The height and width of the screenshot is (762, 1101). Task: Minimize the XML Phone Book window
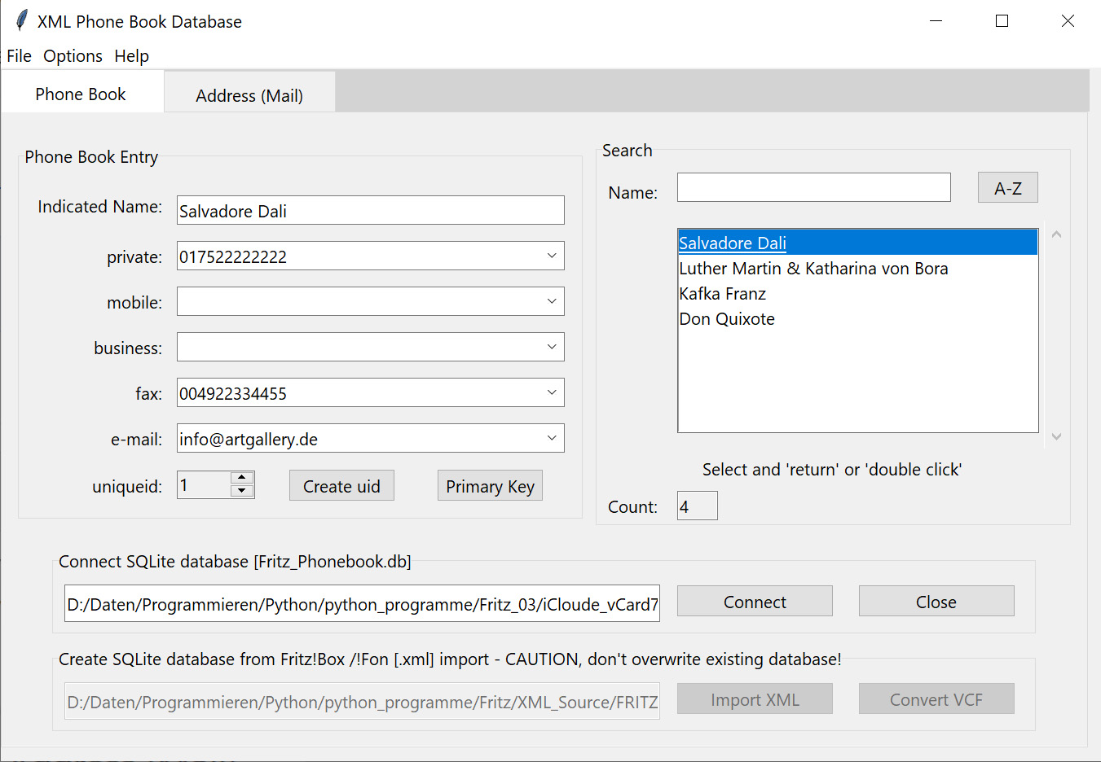(x=936, y=21)
